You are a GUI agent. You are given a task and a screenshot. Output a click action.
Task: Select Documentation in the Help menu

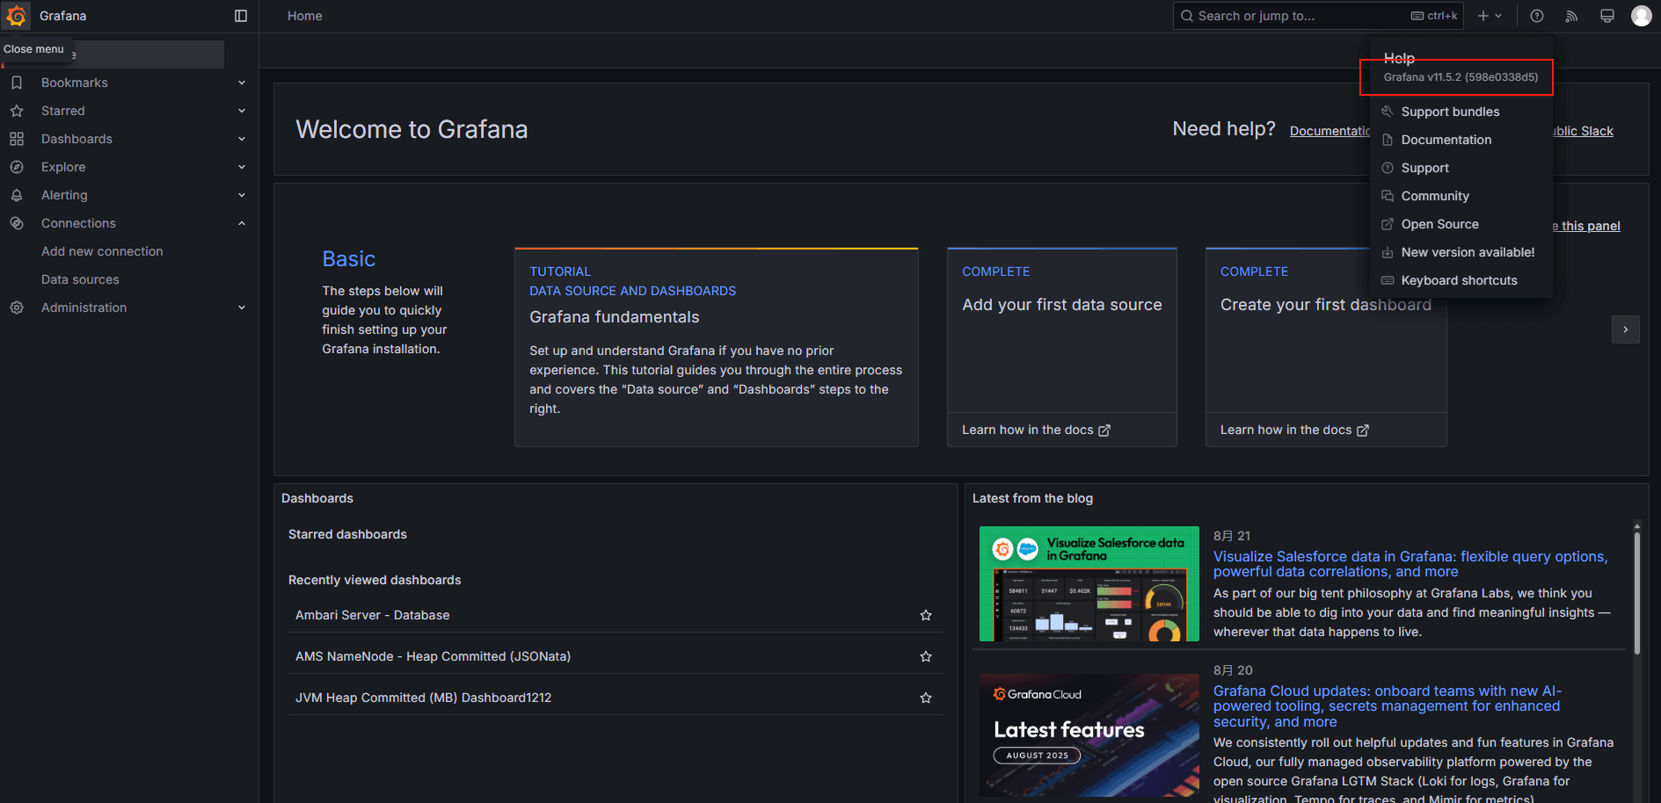pos(1461,140)
